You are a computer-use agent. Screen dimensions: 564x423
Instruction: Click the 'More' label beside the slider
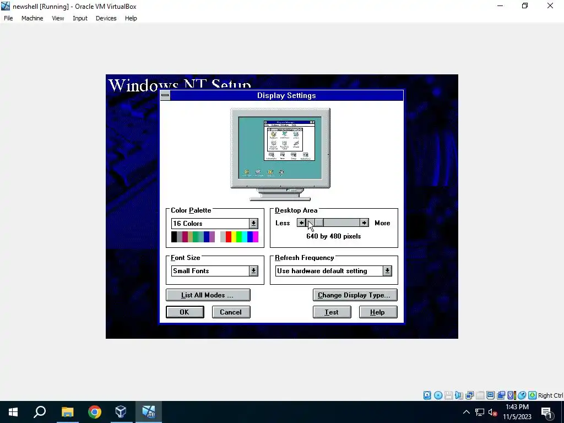point(382,223)
